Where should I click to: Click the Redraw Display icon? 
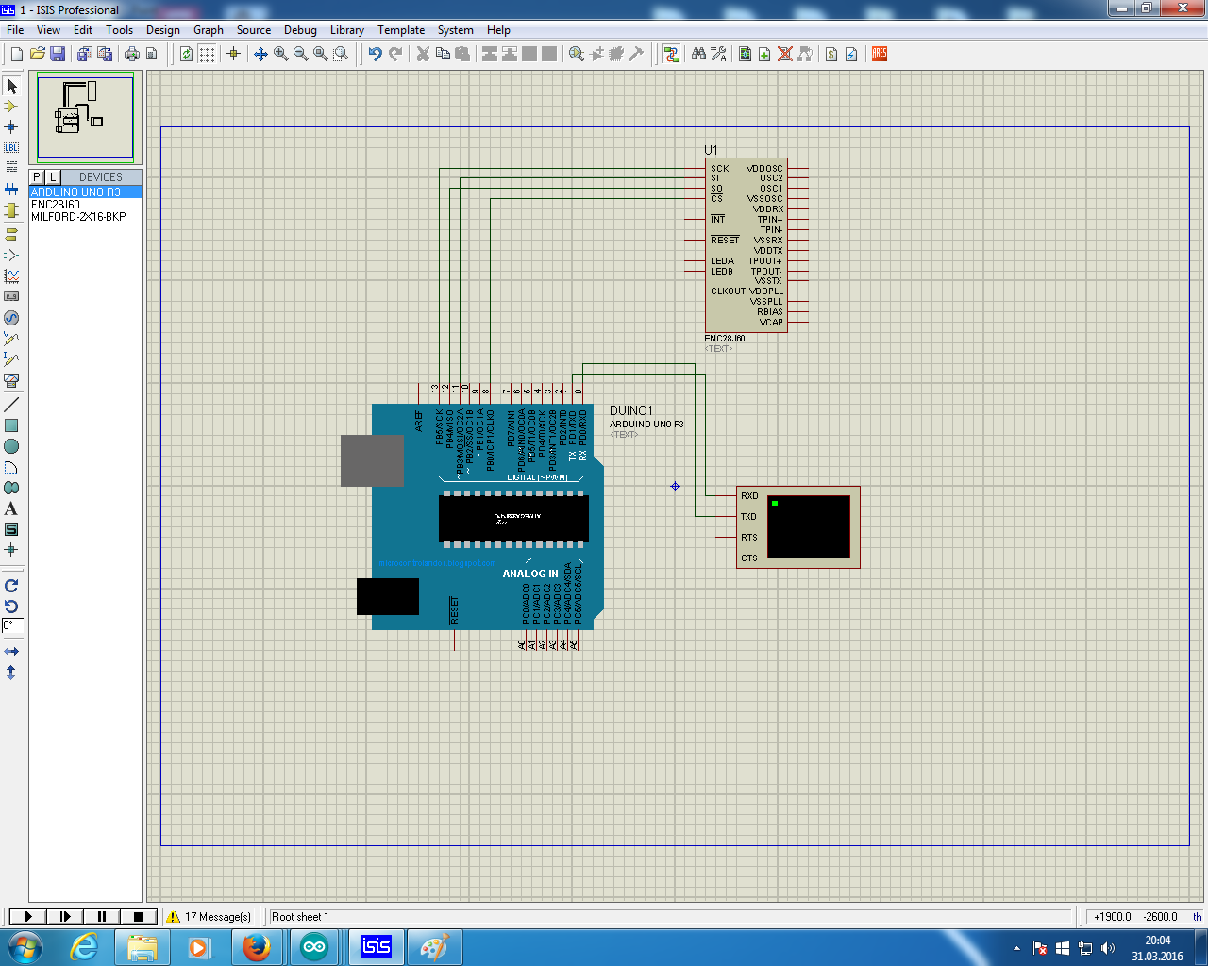[187, 54]
